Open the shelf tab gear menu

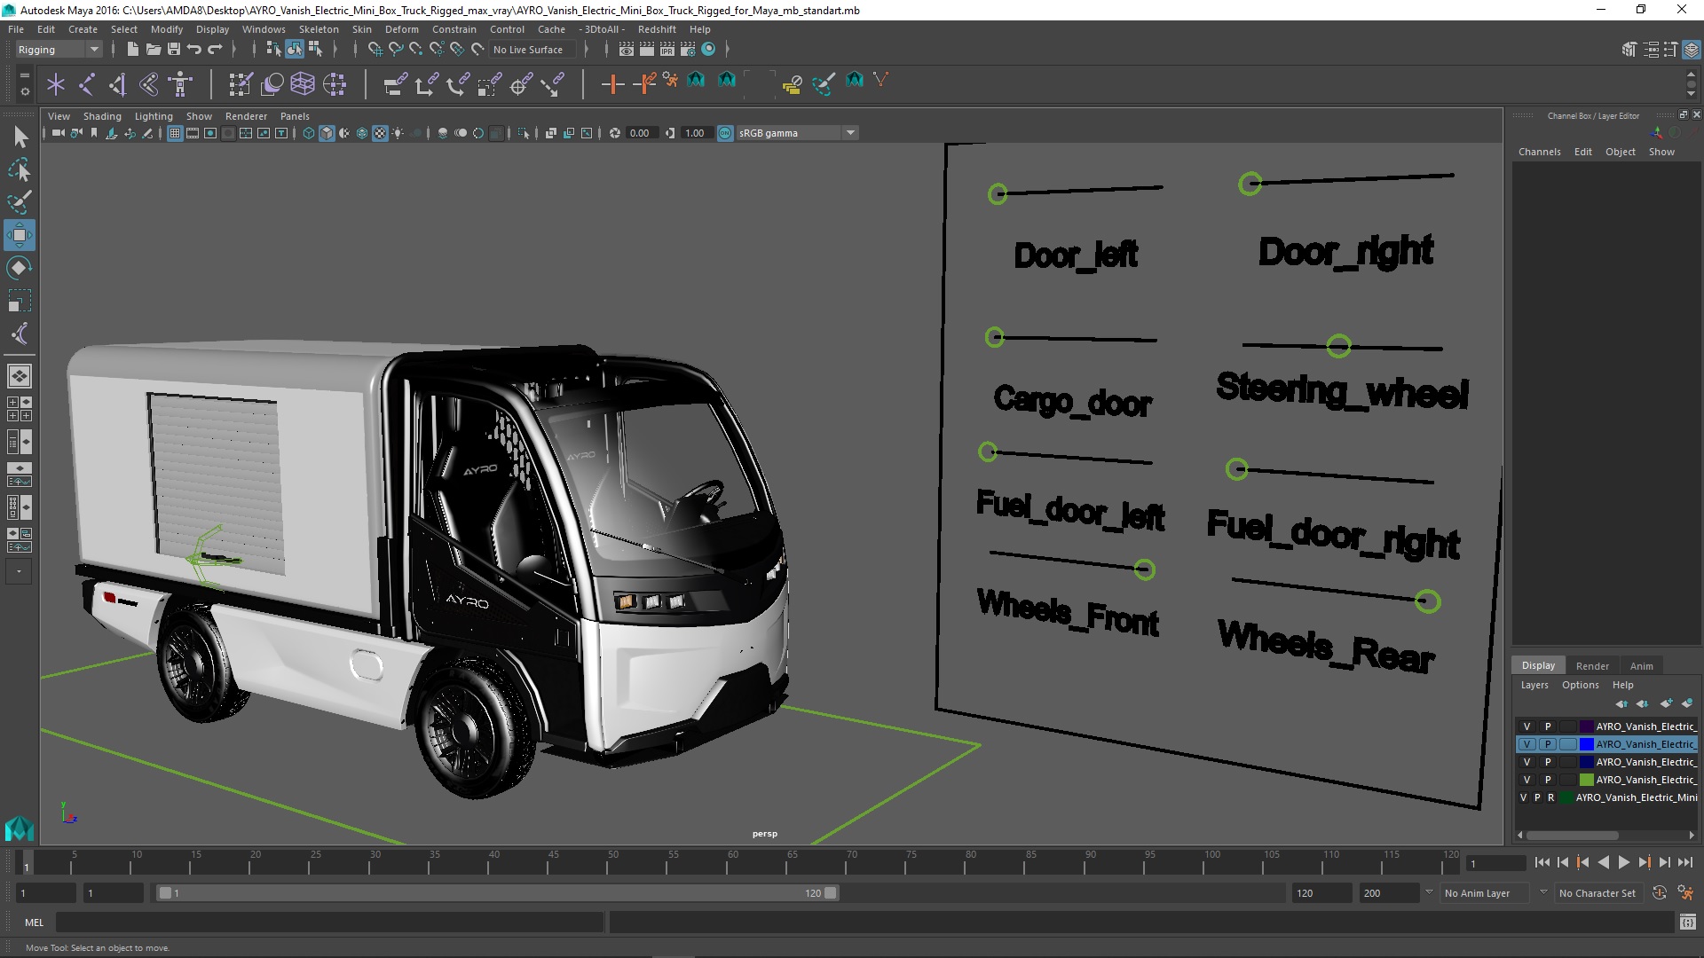[x=25, y=90]
